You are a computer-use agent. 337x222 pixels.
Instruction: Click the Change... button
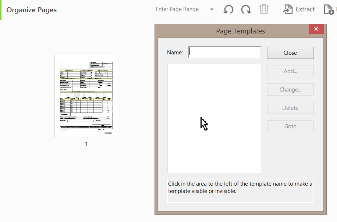[x=290, y=89]
